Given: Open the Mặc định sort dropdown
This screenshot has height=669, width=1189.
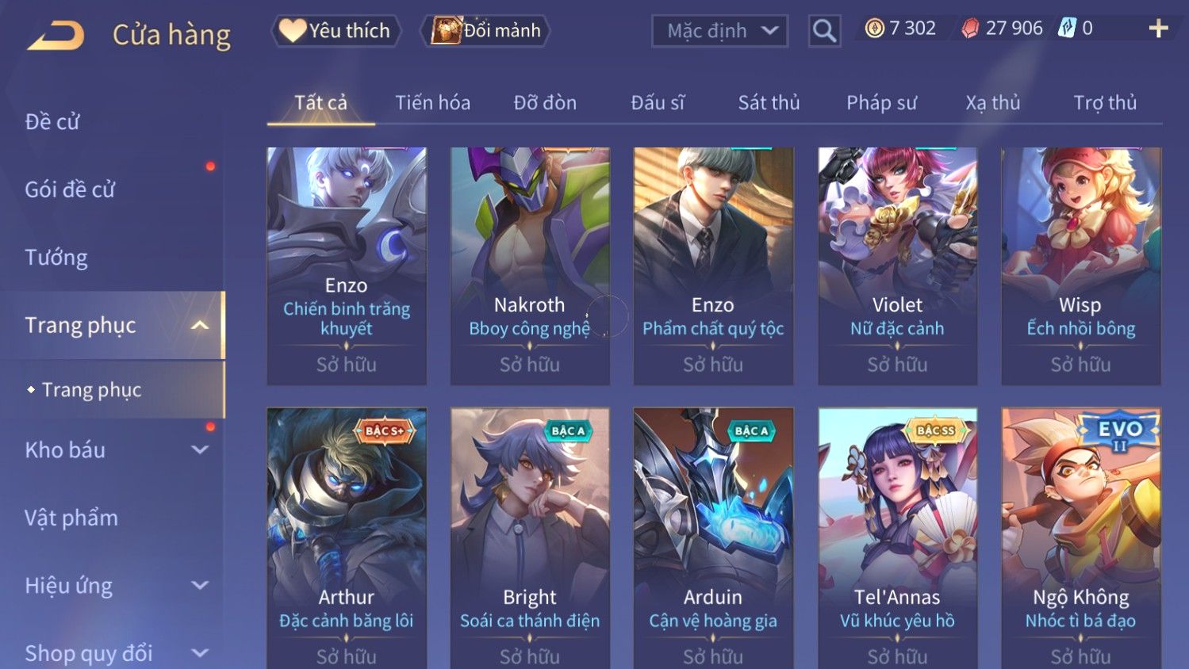Looking at the screenshot, I should click(719, 31).
